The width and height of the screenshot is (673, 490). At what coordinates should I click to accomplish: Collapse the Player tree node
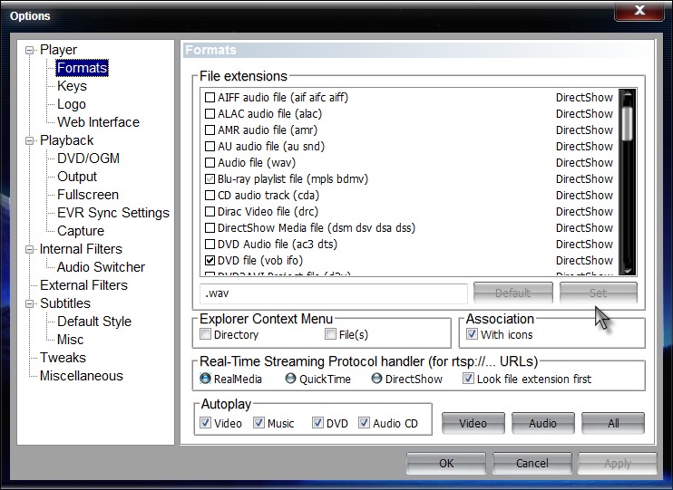click(x=29, y=50)
